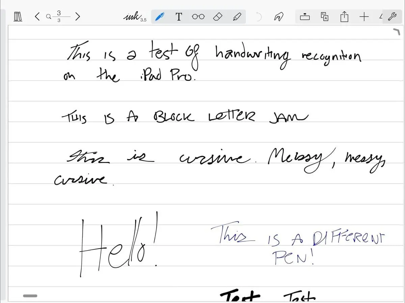The width and height of the screenshot is (405, 303).
Task: Open the insert space tool
Action: pos(304,17)
